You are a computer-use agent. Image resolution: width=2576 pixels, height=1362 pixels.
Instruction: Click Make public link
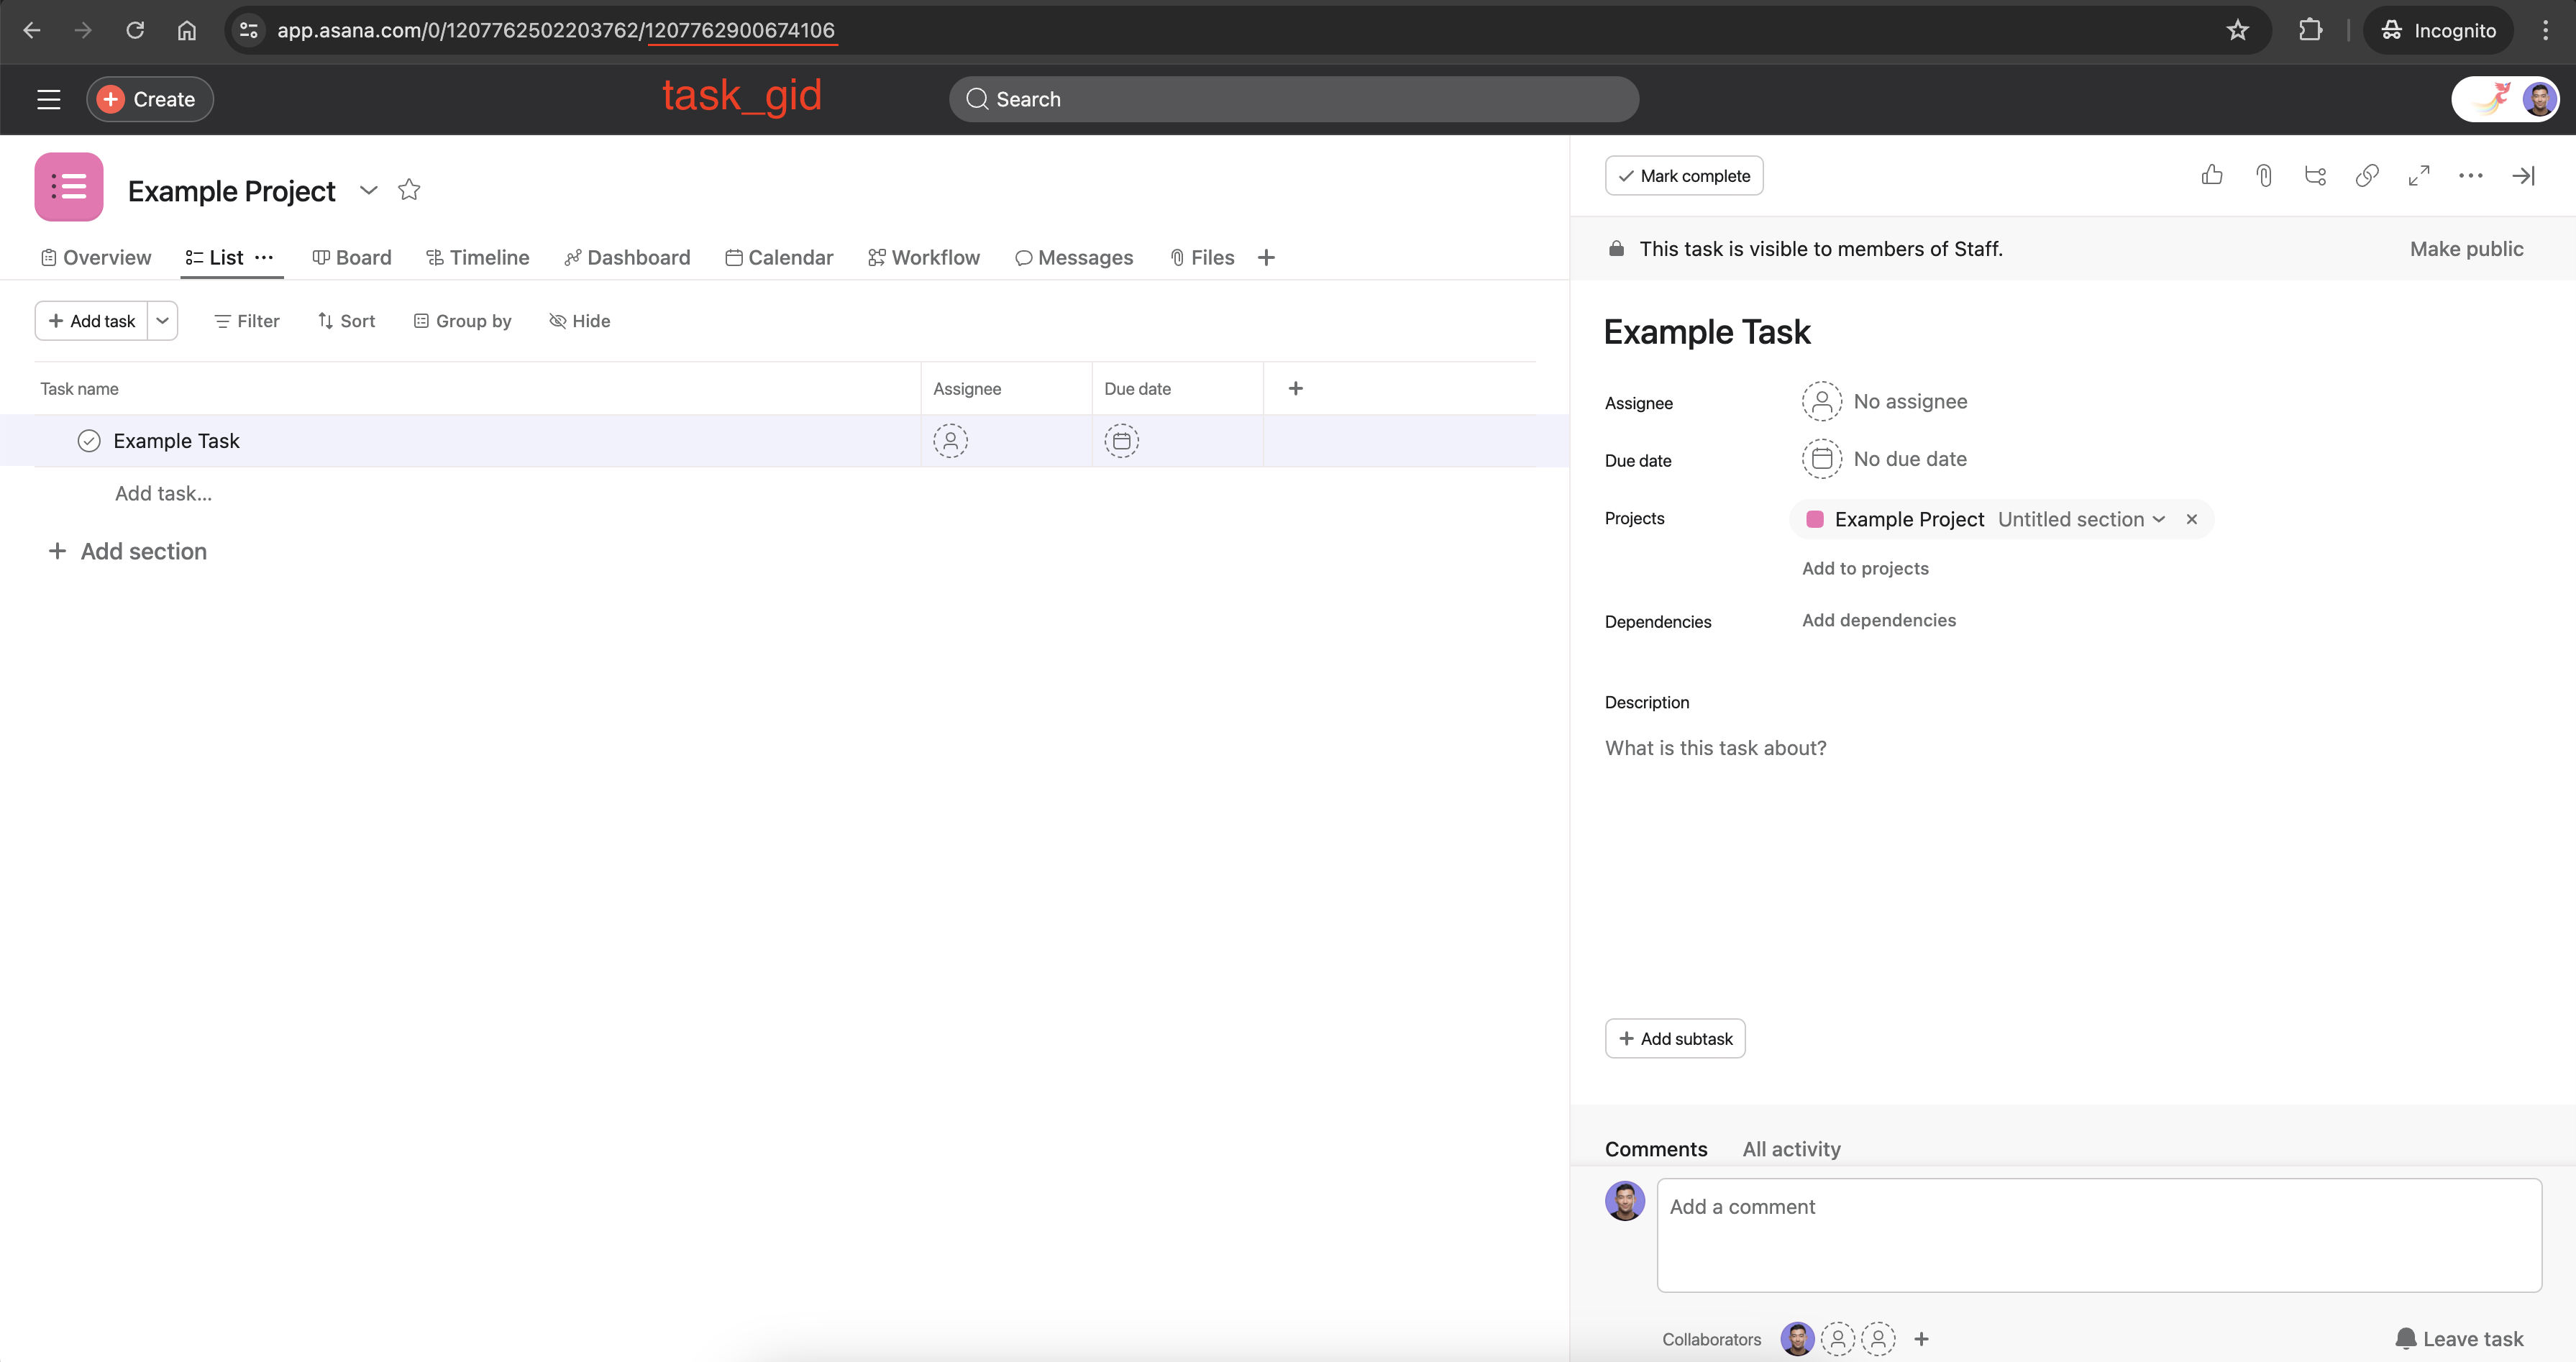pyautogui.click(x=2466, y=249)
